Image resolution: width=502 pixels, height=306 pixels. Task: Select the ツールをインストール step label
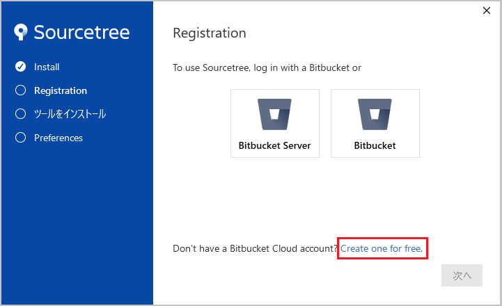tap(70, 114)
